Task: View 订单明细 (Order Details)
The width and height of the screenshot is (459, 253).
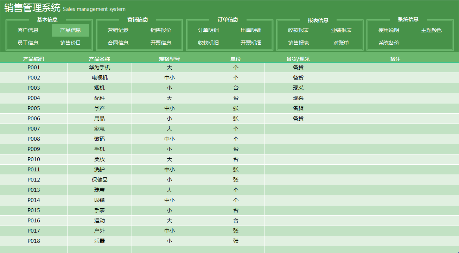Action: point(209,30)
